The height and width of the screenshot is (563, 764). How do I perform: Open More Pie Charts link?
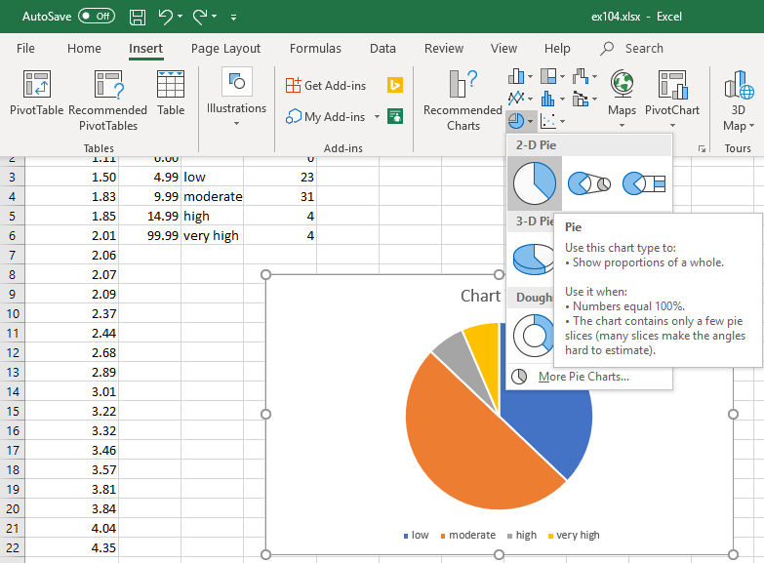pyautogui.click(x=583, y=377)
